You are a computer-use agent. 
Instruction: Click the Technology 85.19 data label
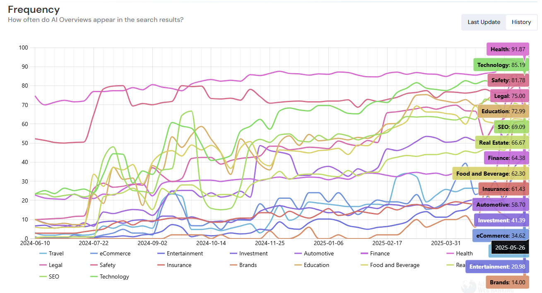[x=501, y=65]
